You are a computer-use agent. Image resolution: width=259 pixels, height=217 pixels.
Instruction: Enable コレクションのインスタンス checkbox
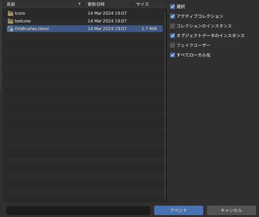pyautogui.click(x=173, y=26)
